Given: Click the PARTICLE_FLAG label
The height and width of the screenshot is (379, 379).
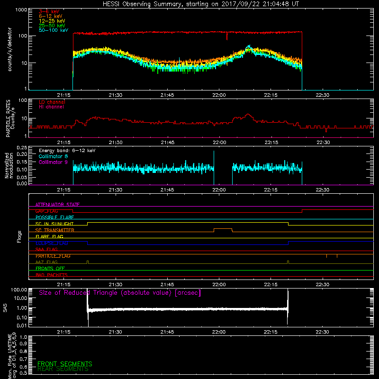Looking at the screenshot, I should tap(53, 256).
